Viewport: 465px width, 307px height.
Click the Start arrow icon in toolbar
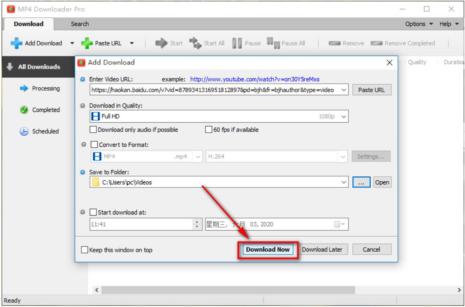click(161, 43)
